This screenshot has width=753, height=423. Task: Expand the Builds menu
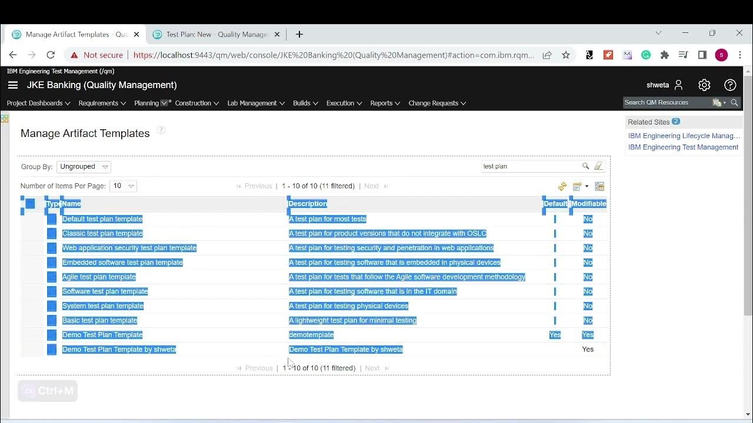305,103
